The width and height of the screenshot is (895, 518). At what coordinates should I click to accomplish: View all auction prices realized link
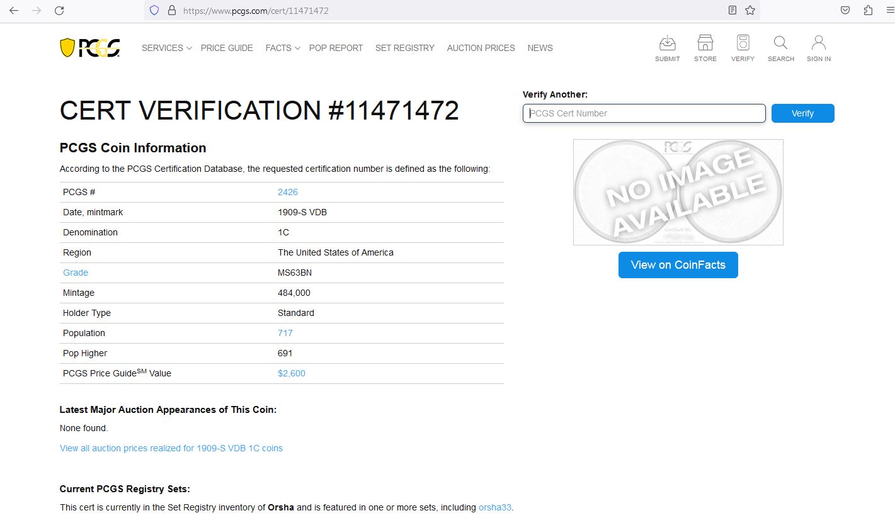(x=171, y=448)
